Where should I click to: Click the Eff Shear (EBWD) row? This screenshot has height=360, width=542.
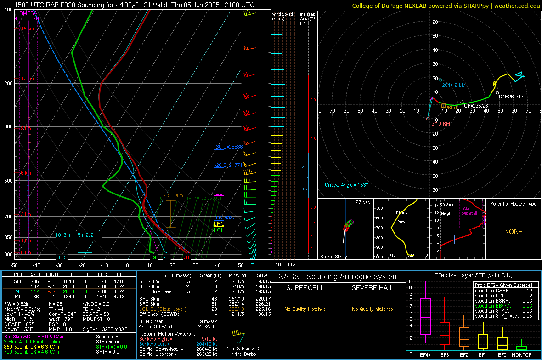[x=205, y=314]
